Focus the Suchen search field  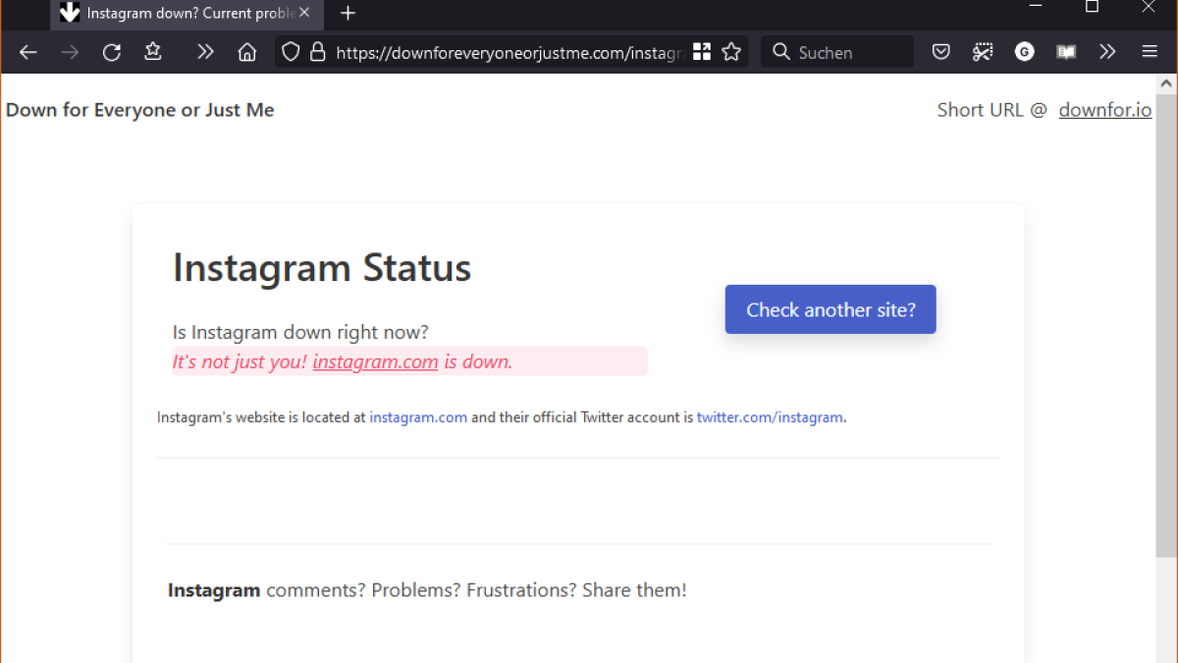[837, 52]
